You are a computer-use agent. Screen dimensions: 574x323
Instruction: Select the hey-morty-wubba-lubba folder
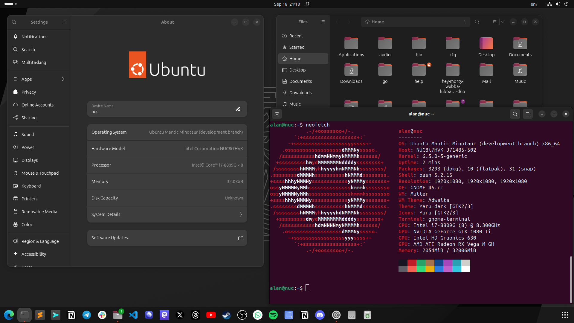[x=453, y=78]
